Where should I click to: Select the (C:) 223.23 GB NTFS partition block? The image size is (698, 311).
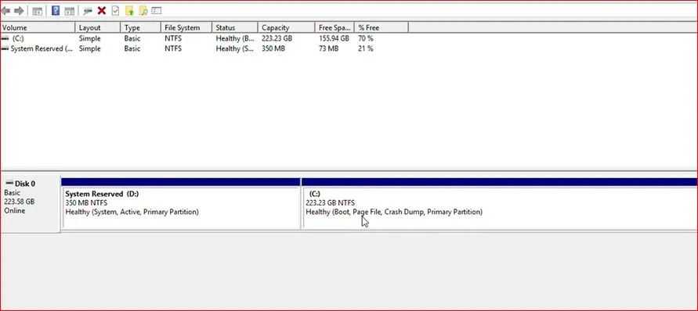pyautogui.click(x=500, y=204)
